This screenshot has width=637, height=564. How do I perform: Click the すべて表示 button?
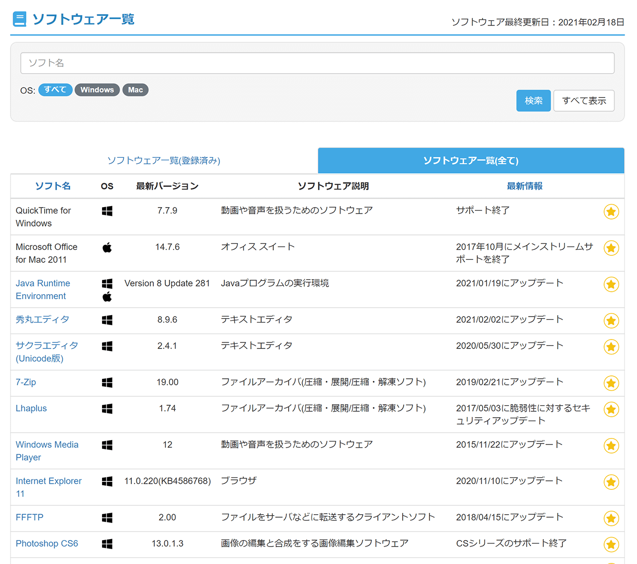coord(584,101)
